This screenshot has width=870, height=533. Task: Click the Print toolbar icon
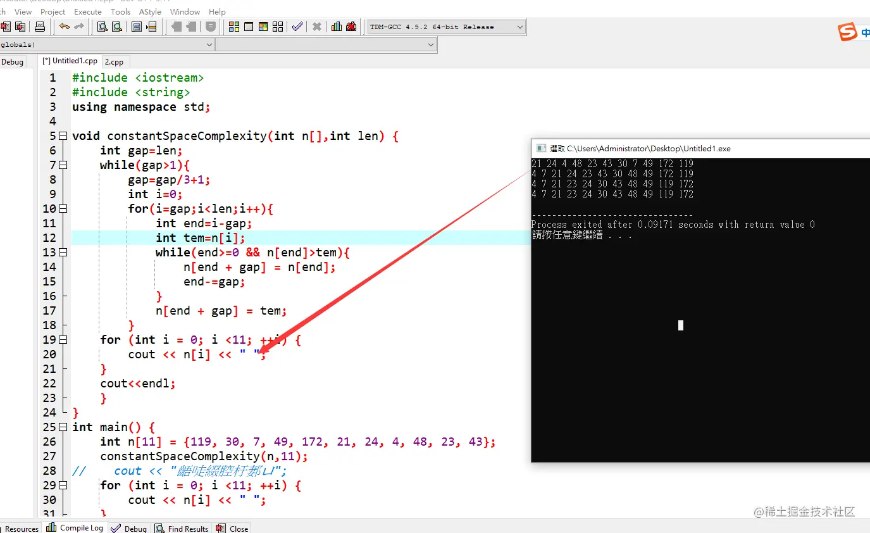click(40, 27)
